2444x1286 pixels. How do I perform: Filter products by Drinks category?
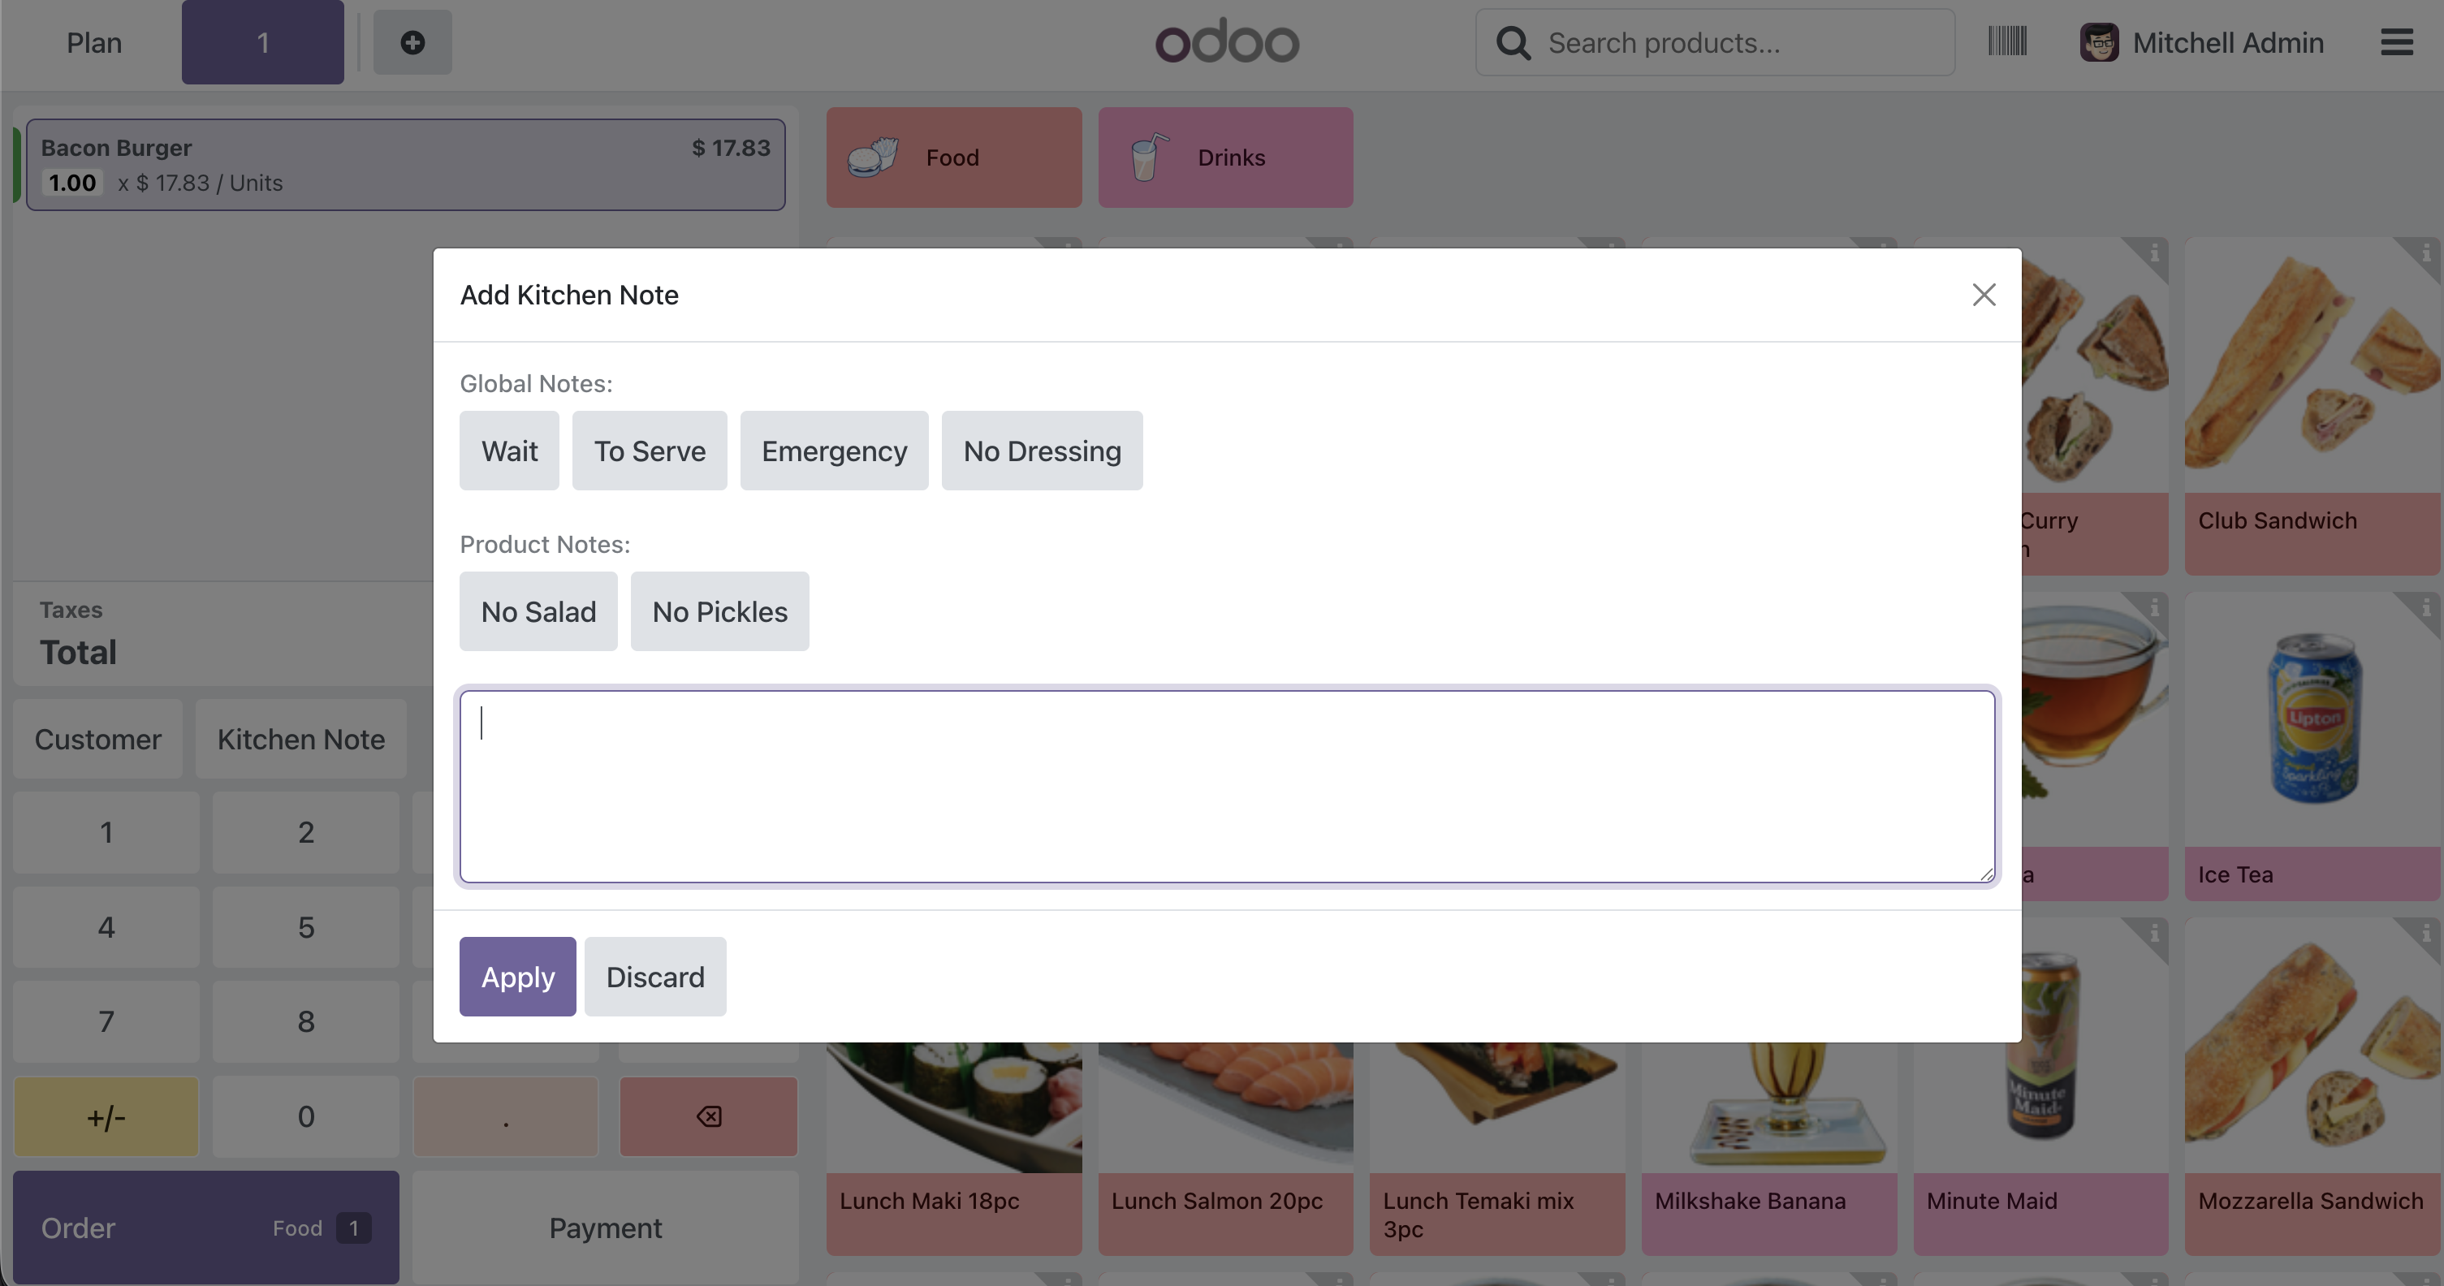click(x=1226, y=158)
